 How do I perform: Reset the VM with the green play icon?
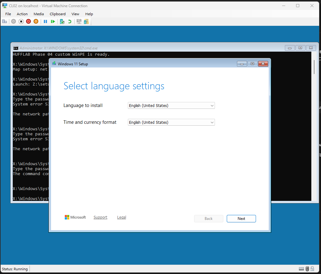[53, 21]
